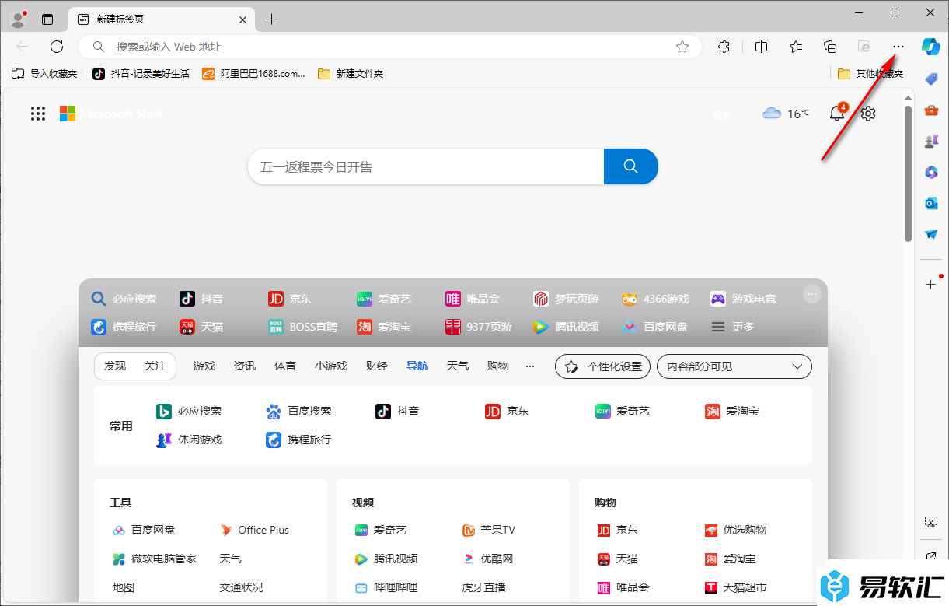This screenshot has width=949, height=606.
Task: Open 天猫超市 under 购物
Action: coord(735,587)
